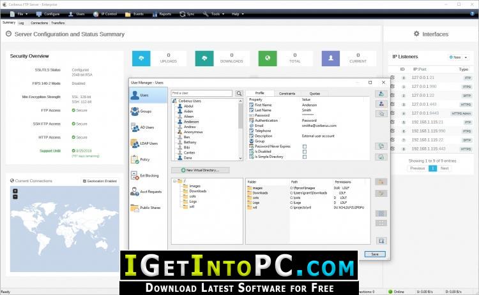Click the Save button
479x295 pixels.
[x=375, y=254]
